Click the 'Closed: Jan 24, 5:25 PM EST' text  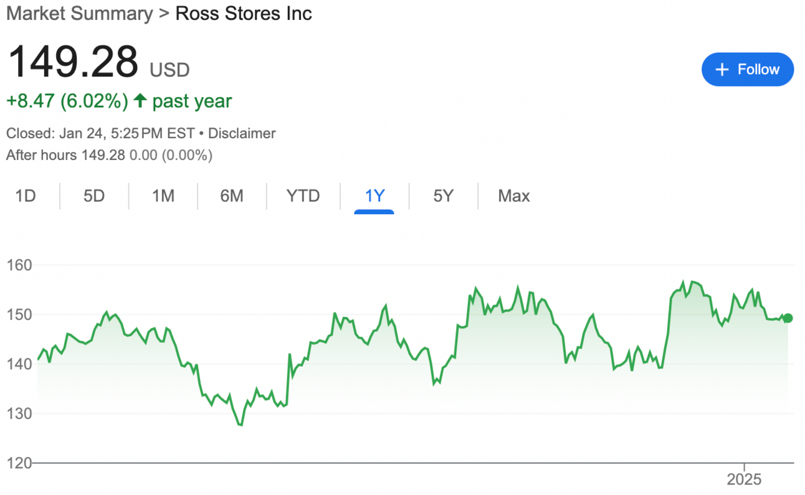pos(100,133)
